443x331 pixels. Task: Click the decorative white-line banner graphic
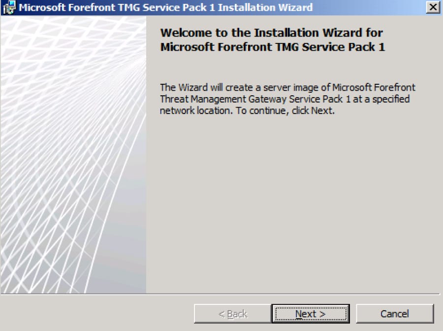(73, 154)
